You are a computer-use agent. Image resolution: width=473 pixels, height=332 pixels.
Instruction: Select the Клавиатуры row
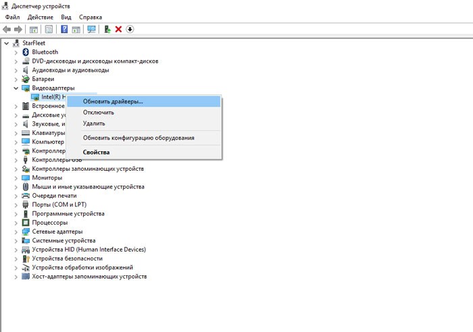(48, 133)
